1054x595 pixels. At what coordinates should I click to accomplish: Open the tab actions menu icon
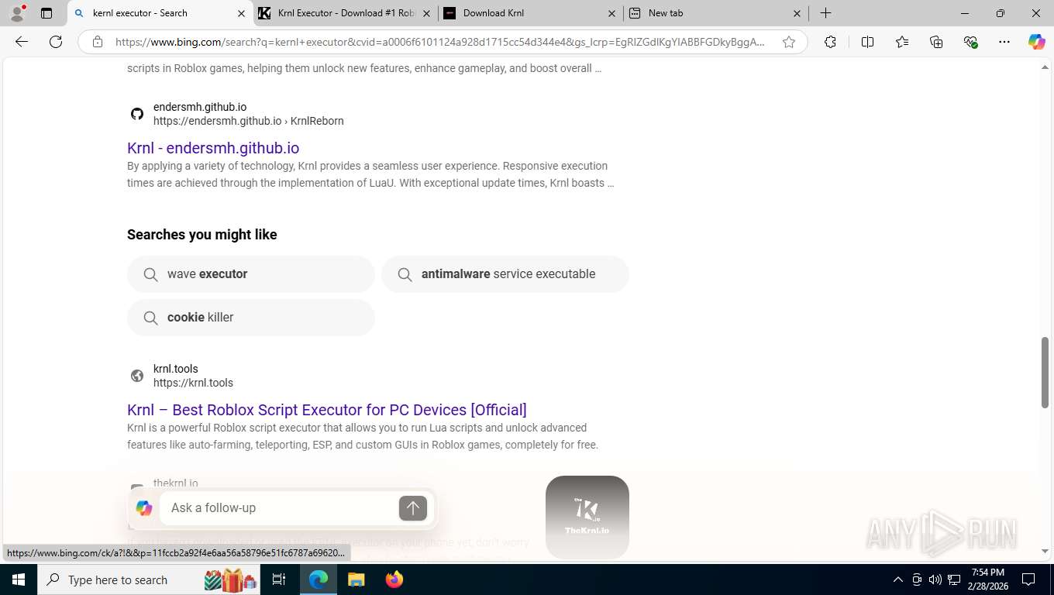(x=46, y=13)
